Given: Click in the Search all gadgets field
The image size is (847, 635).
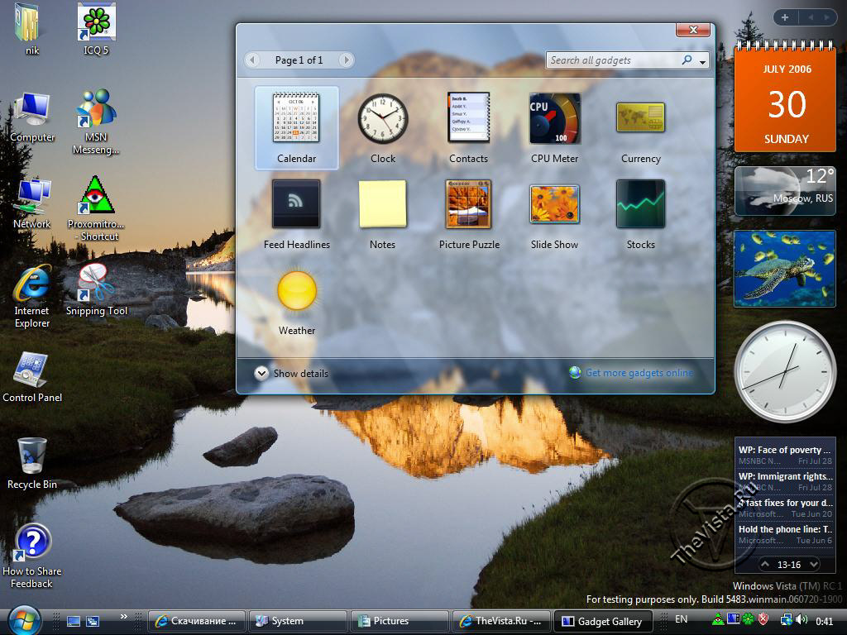Looking at the screenshot, I should coord(612,60).
